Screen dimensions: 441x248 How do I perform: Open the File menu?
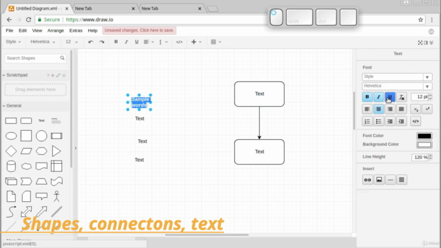pos(9,30)
